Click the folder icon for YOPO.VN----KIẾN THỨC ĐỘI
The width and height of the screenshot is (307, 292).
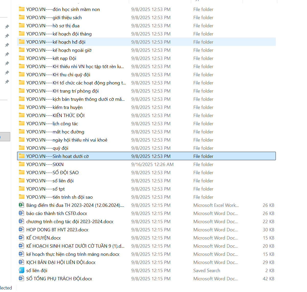point(22,115)
